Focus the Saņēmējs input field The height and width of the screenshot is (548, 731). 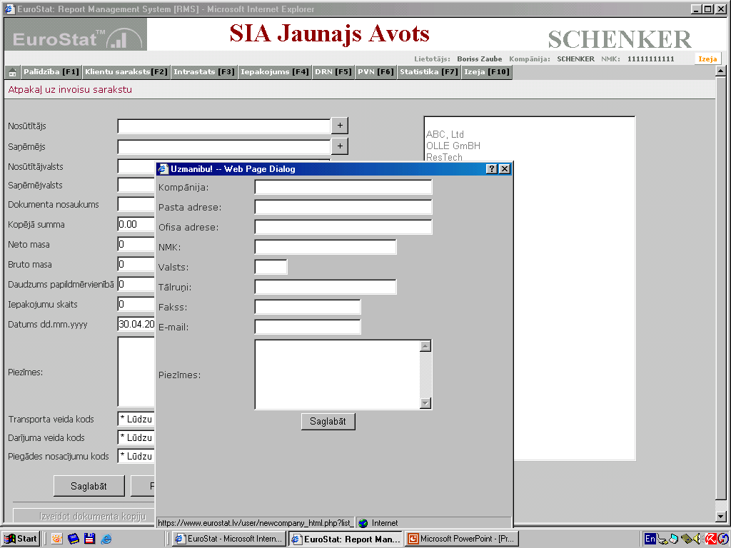click(x=223, y=146)
